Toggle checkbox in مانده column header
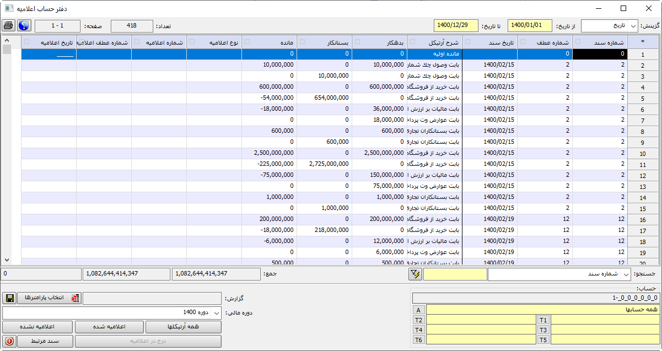662x351 pixels. coord(246,42)
